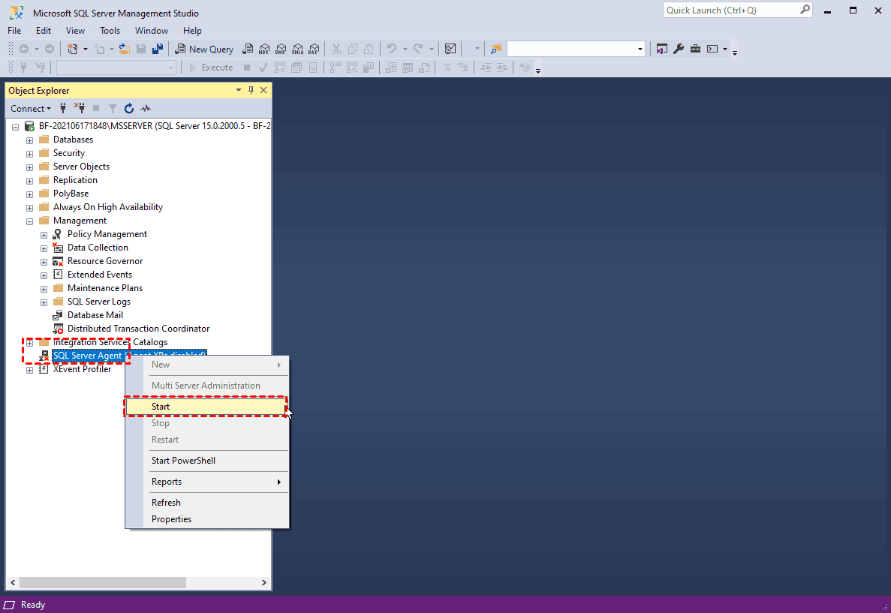The height and width of the screenshot is (613, 891).
Task: Open the File menu
Action: click(14, 31)
